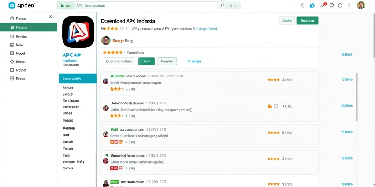Open the user profile avatar at top right

[x=361, y=5]
